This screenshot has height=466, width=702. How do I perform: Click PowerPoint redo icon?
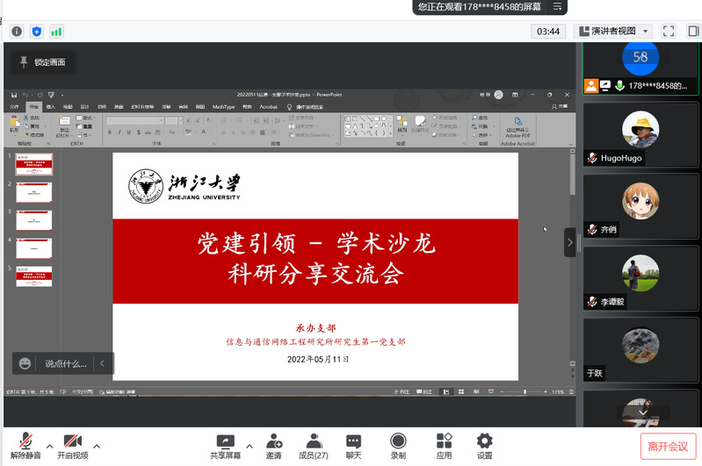[x=40, y=95]
